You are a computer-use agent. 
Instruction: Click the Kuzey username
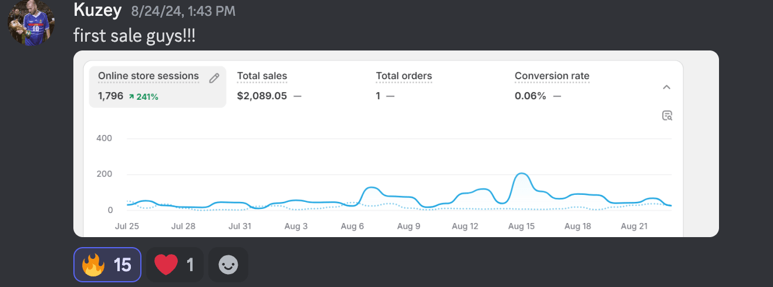point(98,10)
